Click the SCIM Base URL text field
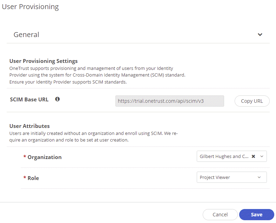Image resolution: width=276 pixels, height=223 pixels. tap(169, 101)
